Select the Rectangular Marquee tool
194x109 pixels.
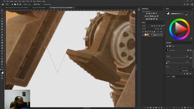(x=2, y=13)
